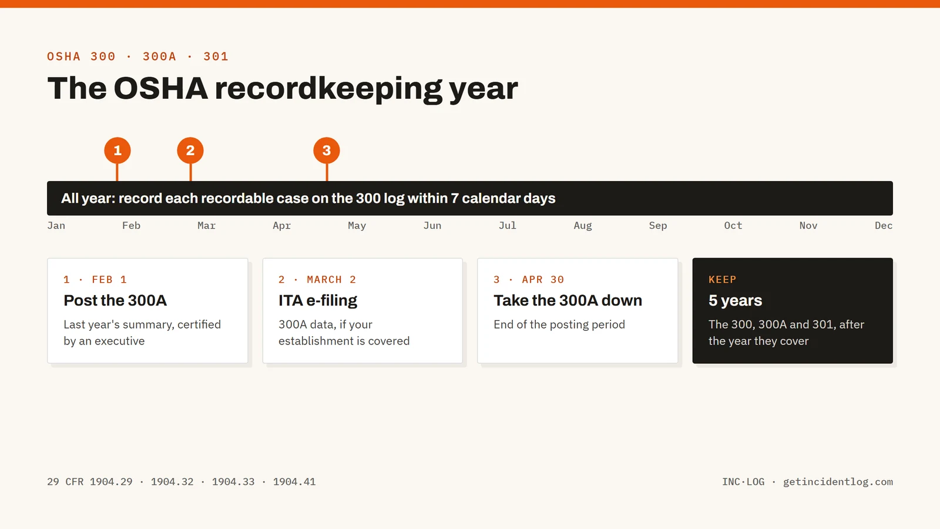Click timeline marker 2 above Mar
Viewport: 940px width, 529px height.
tap(190, 150)
